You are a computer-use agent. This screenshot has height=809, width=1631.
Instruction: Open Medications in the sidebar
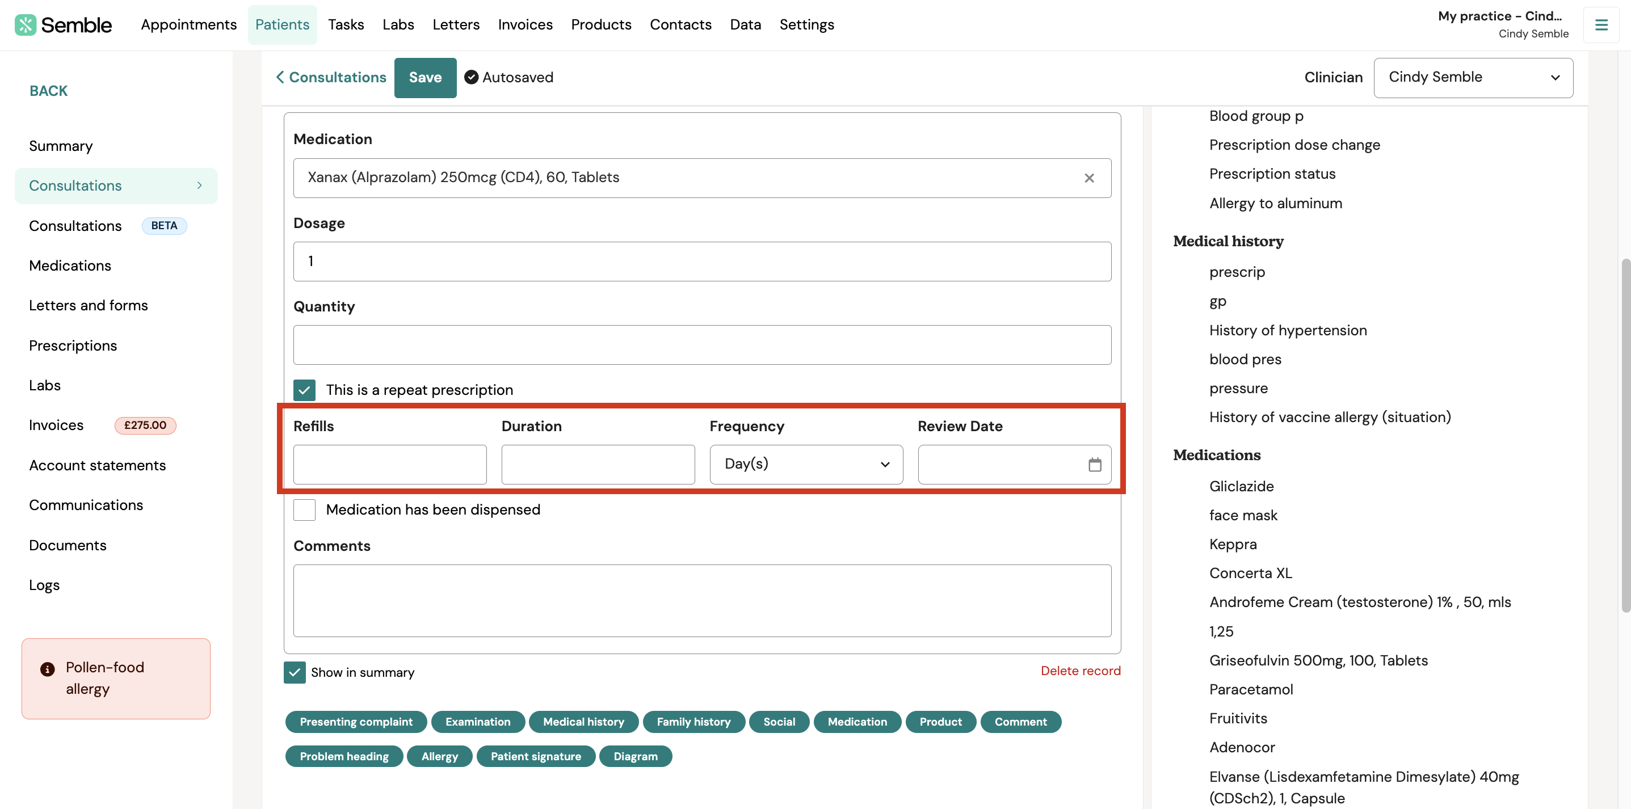70,266
